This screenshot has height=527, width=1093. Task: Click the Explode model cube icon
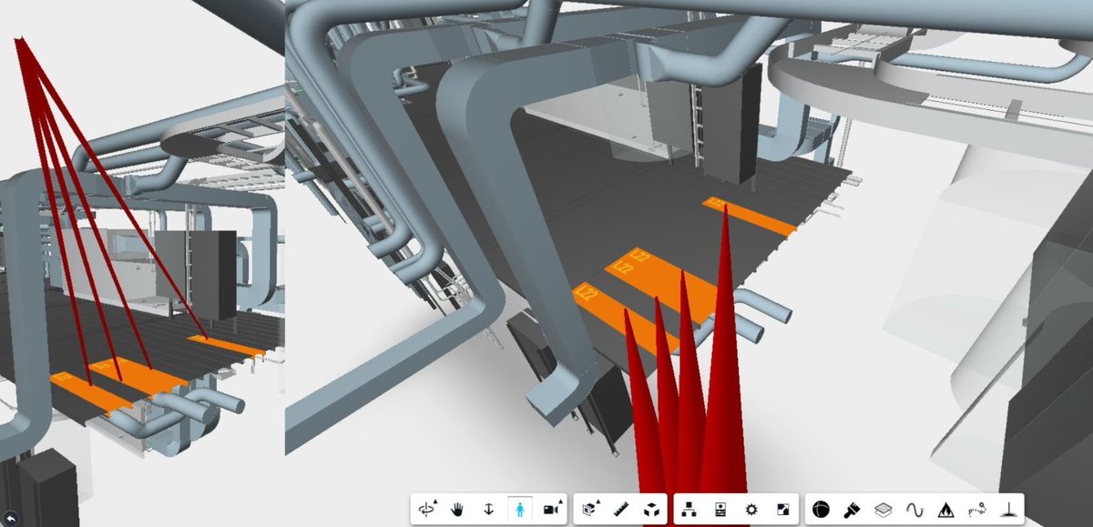pyautogui.click(x=652, y=509)
